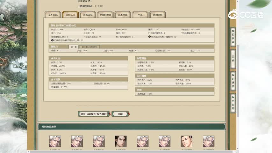Open recommended character priced ¥1800.00

(x=165, y=141)
